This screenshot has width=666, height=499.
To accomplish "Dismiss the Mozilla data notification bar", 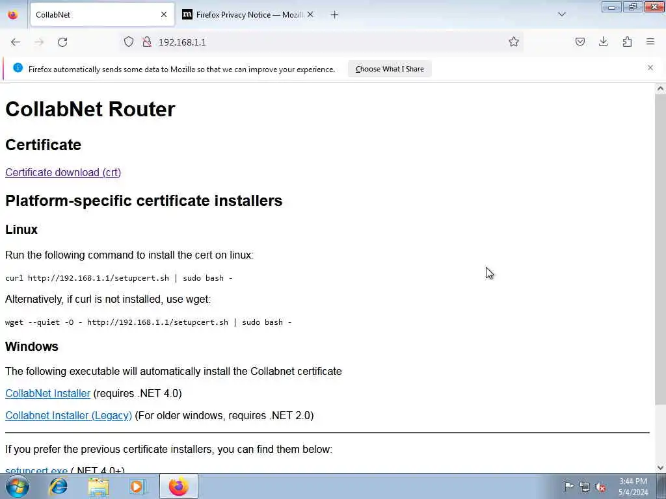I will 650,68.
